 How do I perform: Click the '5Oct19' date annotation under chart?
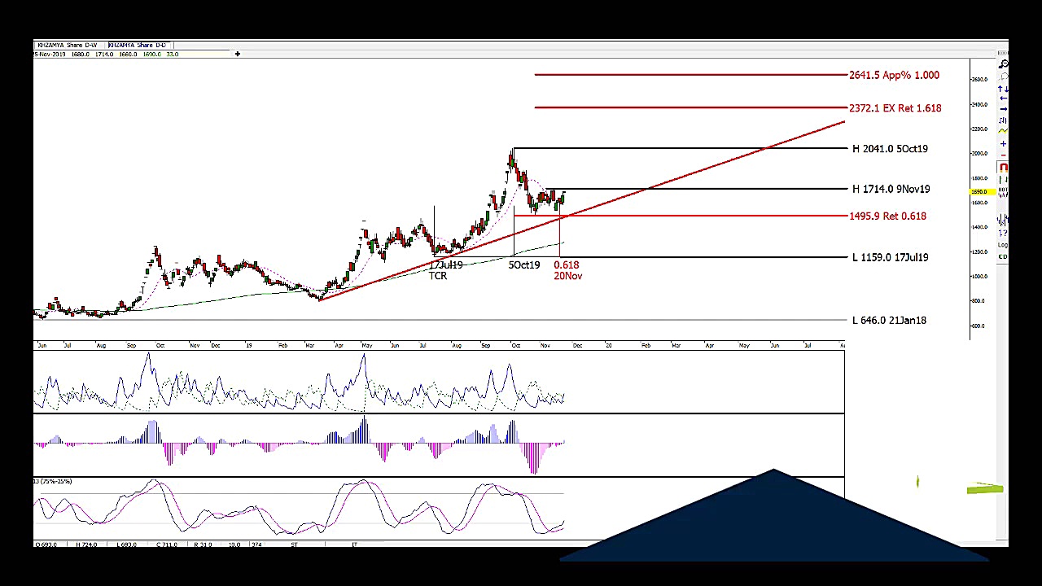click(524, 265)
